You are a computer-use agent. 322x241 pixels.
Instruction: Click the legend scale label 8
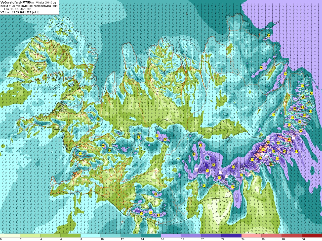[81, 239]
